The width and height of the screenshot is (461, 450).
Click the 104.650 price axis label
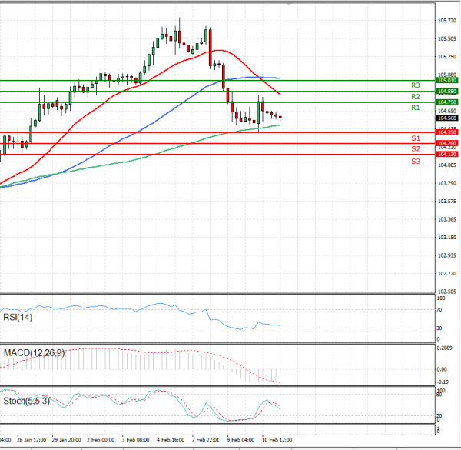click(447, 111)
